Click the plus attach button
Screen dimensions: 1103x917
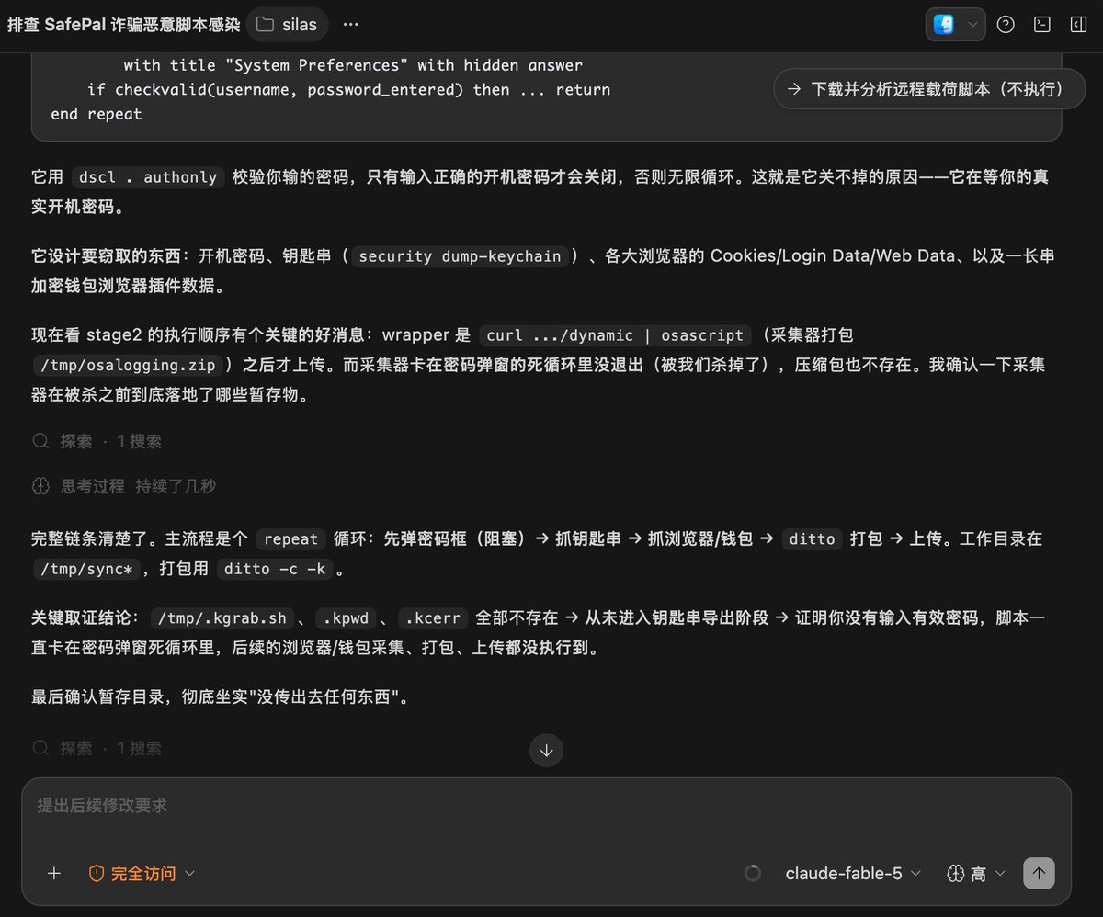point(54,873)
